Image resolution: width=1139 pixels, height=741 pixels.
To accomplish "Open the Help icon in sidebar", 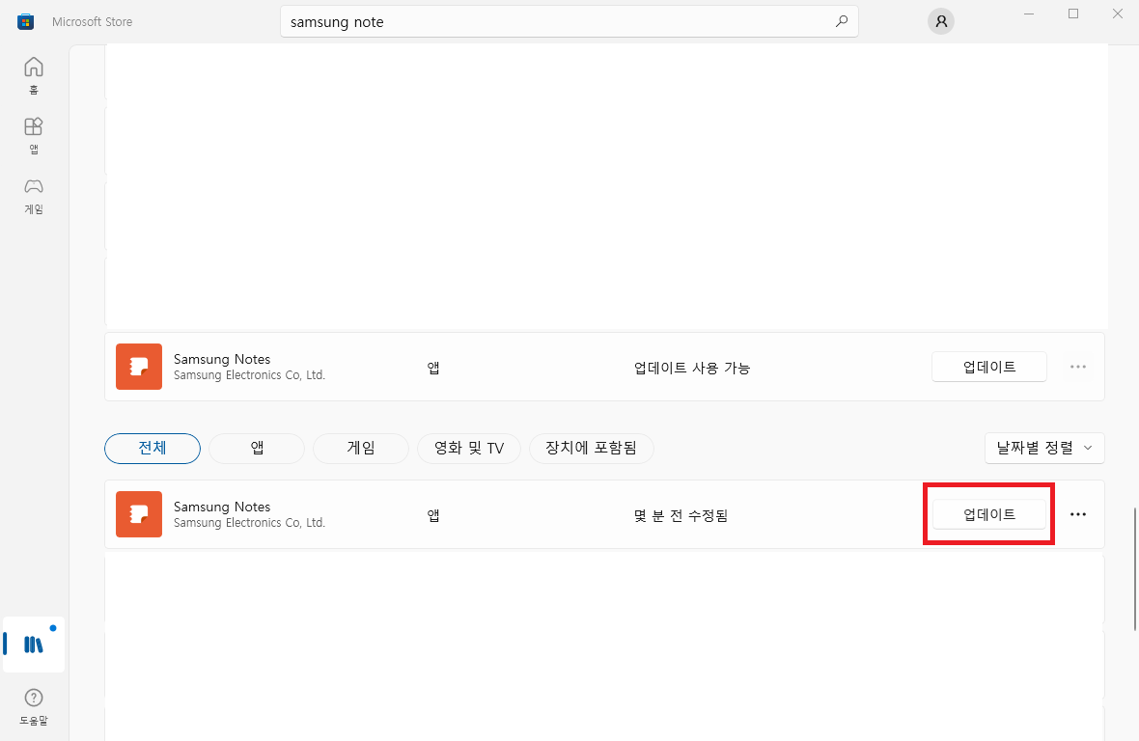I will pyautogui.click(x=34, y=706).
